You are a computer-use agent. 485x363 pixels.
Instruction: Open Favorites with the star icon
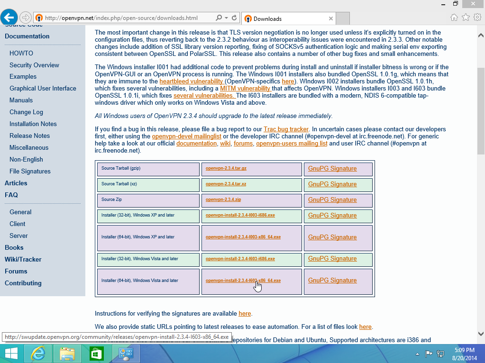pos(466,18)
